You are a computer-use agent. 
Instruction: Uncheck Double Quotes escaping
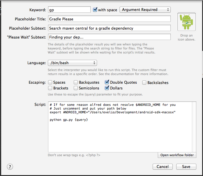[x=107, y=82]
